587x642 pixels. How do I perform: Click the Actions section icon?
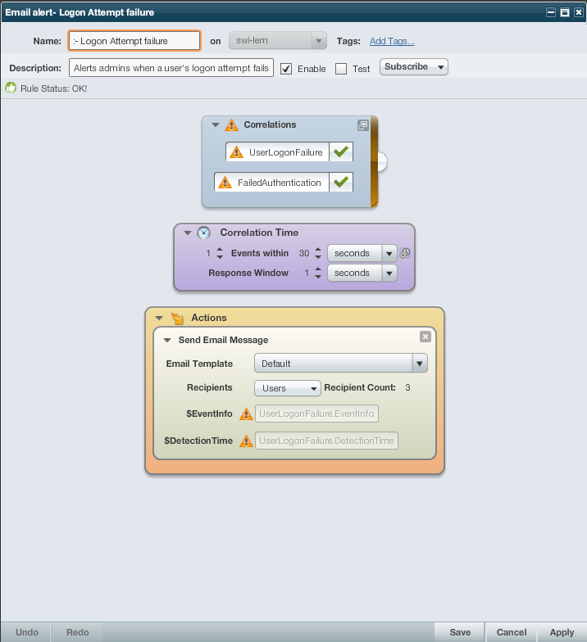point(177,318)
